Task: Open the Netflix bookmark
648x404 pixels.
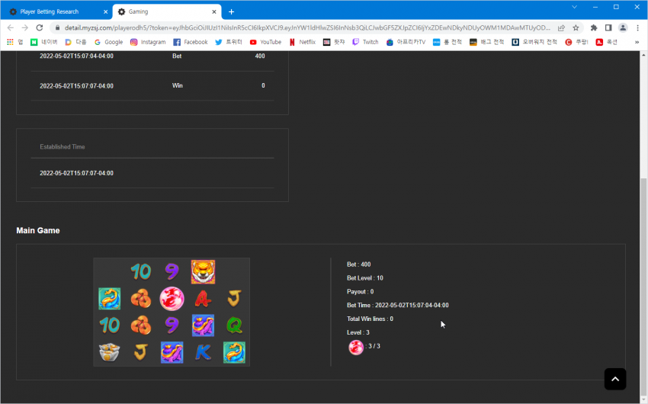Action: tap(303, 42)
